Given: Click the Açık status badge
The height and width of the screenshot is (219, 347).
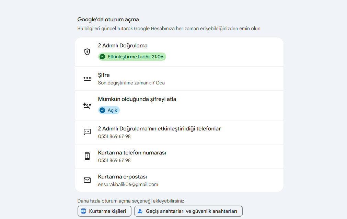Looking at the screenshot, I should [x=109, y=110].
